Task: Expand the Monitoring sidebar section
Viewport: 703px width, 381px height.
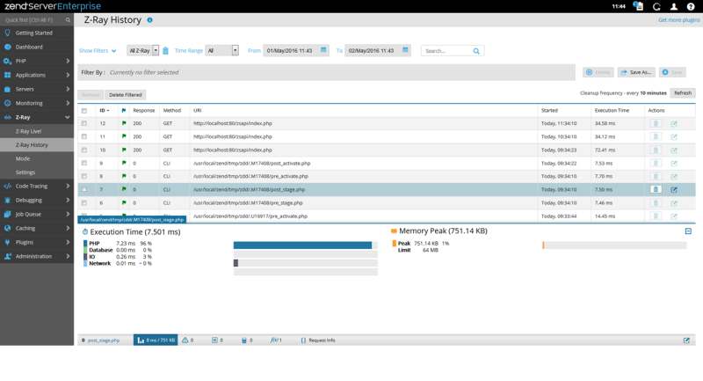Action: pos(68,103)
